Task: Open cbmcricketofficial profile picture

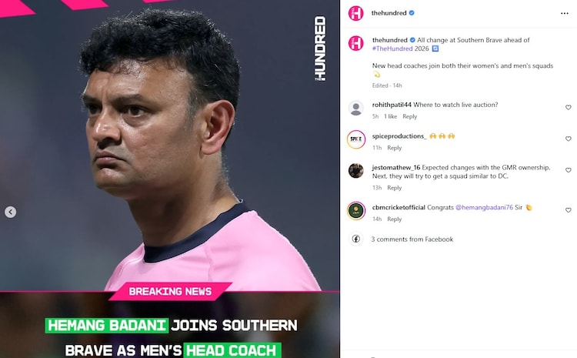Action: coord(356,211)
